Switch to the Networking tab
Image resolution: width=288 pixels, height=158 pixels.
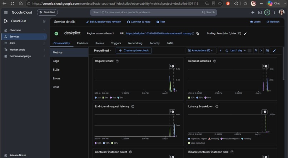135,43
